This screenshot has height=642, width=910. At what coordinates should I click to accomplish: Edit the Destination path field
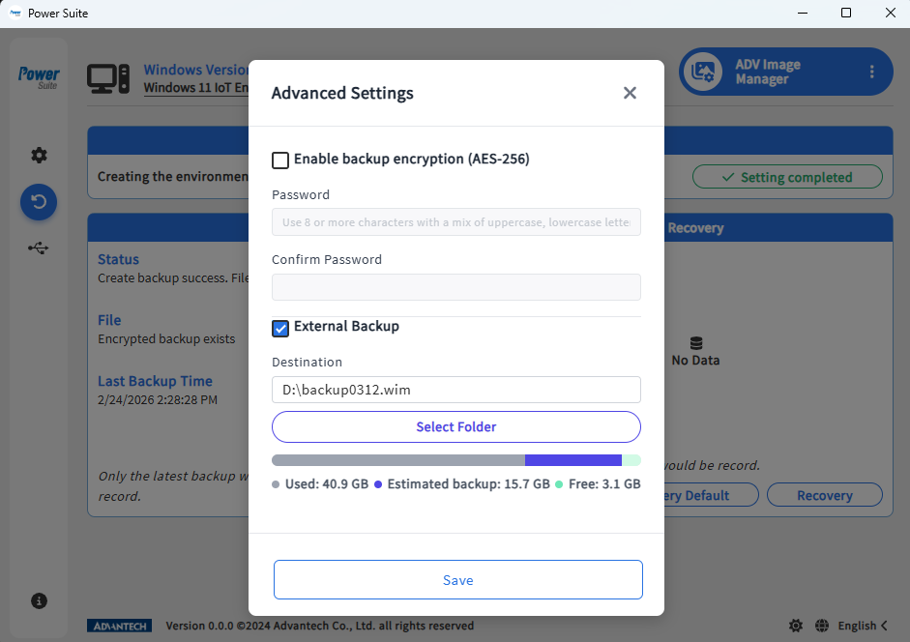pyautogui.click(x=456, y=390)
